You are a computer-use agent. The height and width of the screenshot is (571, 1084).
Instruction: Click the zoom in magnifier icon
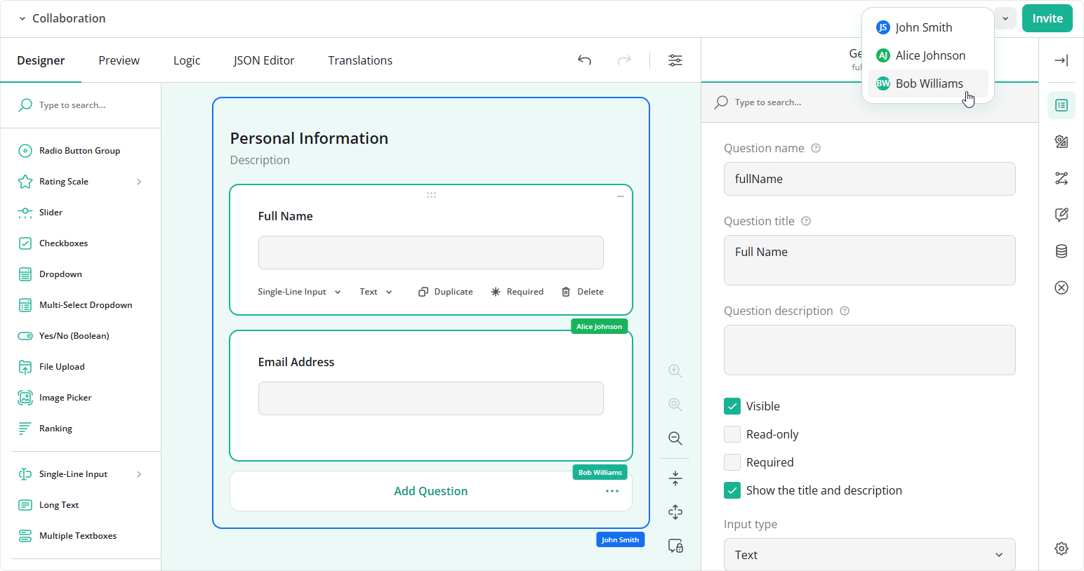(675, 371)
